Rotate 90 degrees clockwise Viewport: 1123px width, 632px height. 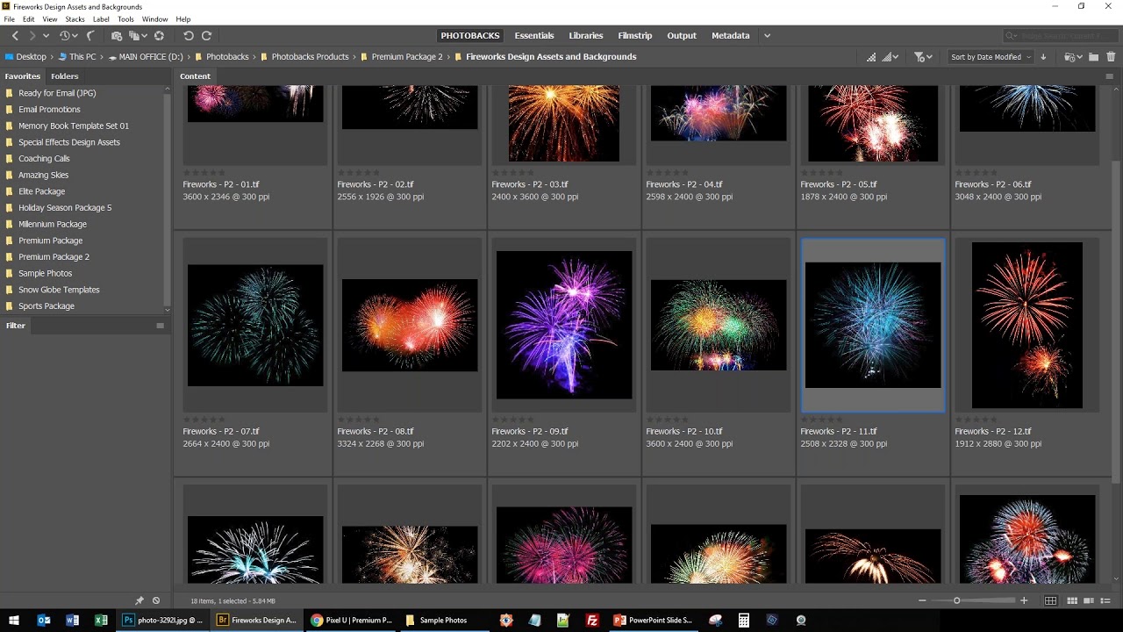[206, 36]
